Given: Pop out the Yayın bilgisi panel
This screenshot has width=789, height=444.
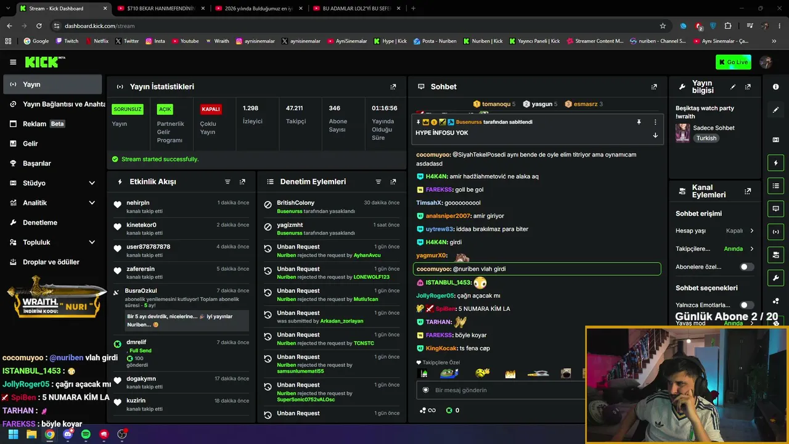Looking at the screenshot, I should tap(748, 87).
